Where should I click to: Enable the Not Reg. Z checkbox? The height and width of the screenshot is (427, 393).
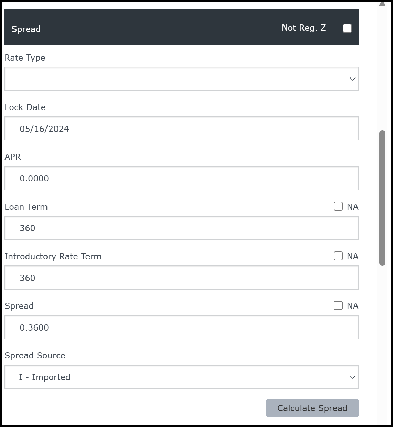point(347,28)
